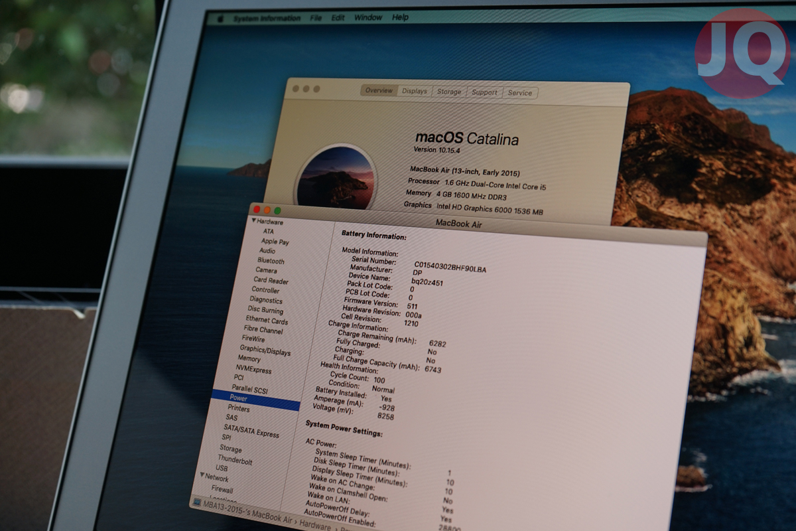Screen dimensions: 796x531
Task: Switch to the Overview tab
Action: pyautogui.click(x=379, y=90)
